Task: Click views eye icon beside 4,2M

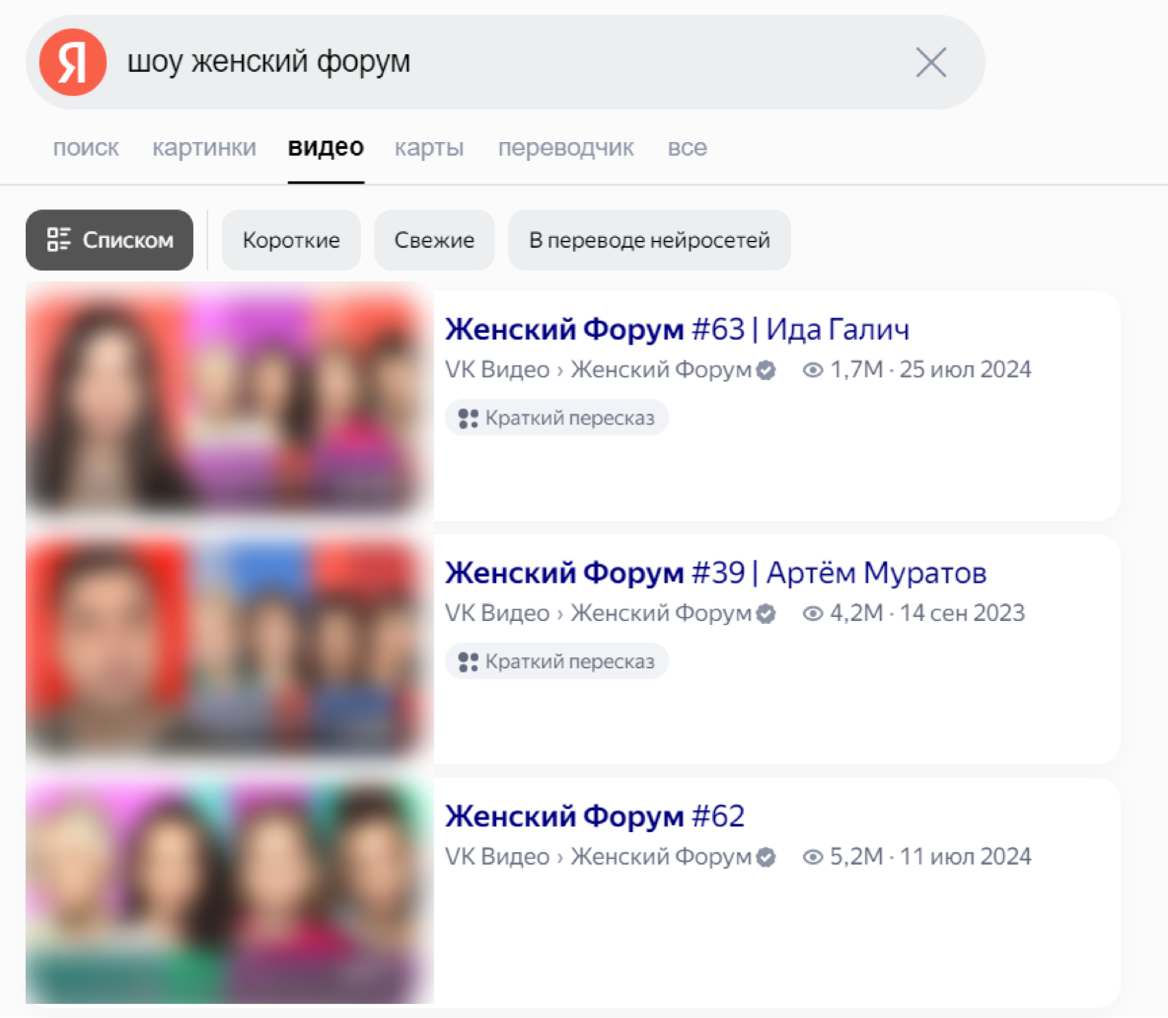Action: [x=813, y=614]
